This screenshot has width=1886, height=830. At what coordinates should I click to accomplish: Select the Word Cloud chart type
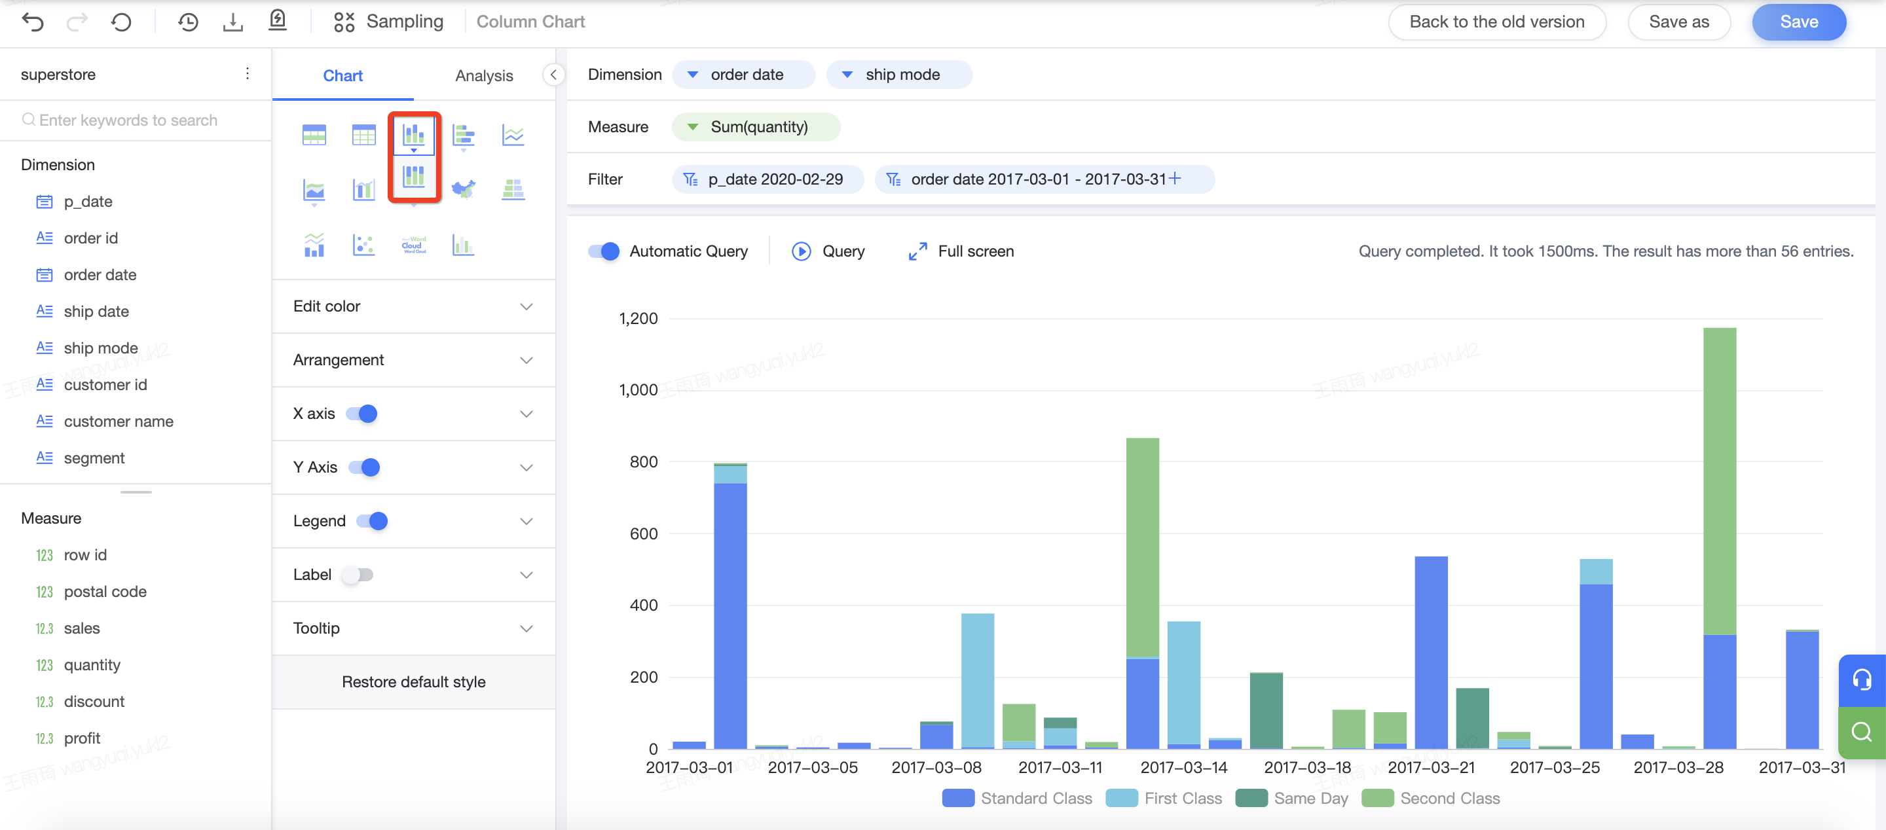414,244
